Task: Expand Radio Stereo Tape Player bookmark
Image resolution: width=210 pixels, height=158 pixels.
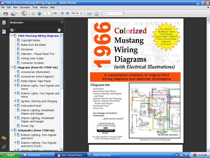Action: [x=15, y=81]
